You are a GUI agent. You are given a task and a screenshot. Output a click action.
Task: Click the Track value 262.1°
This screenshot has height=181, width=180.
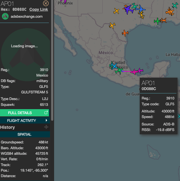tap(43, 165)
